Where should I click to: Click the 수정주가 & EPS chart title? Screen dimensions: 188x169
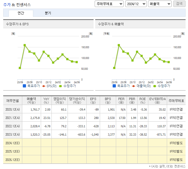click(17, 24)
